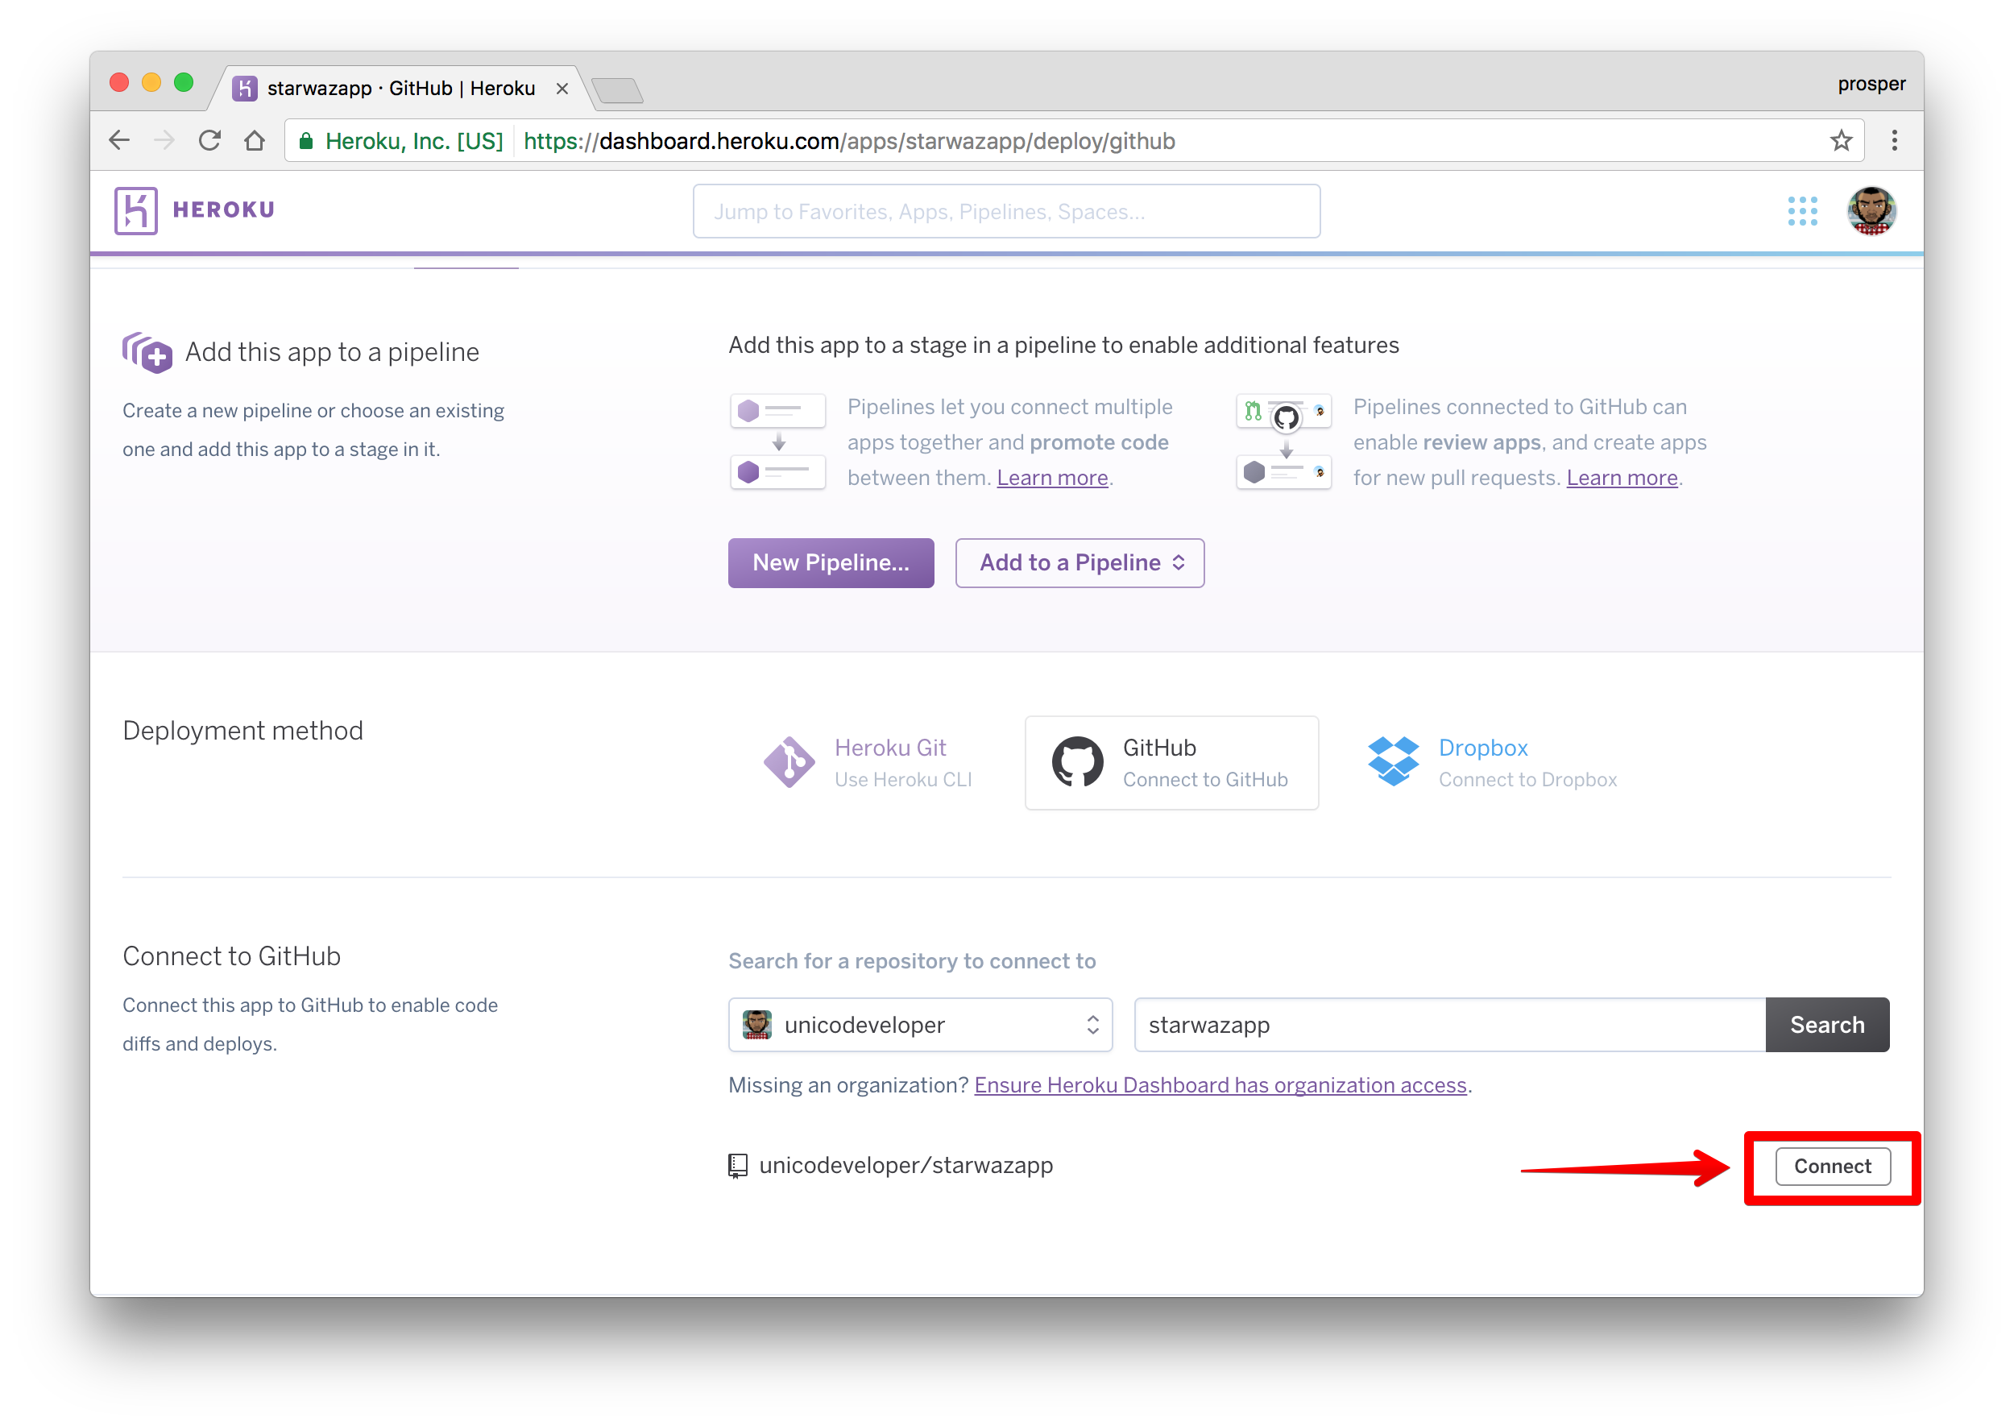This screenshot has height=1426, width=2014.
Task: Click the starwazapp repository search field
Action: point(1449,1025)
